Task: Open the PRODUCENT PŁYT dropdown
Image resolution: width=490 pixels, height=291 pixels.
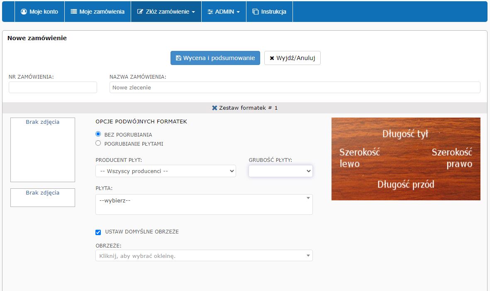Action: (x=166, y=171)
